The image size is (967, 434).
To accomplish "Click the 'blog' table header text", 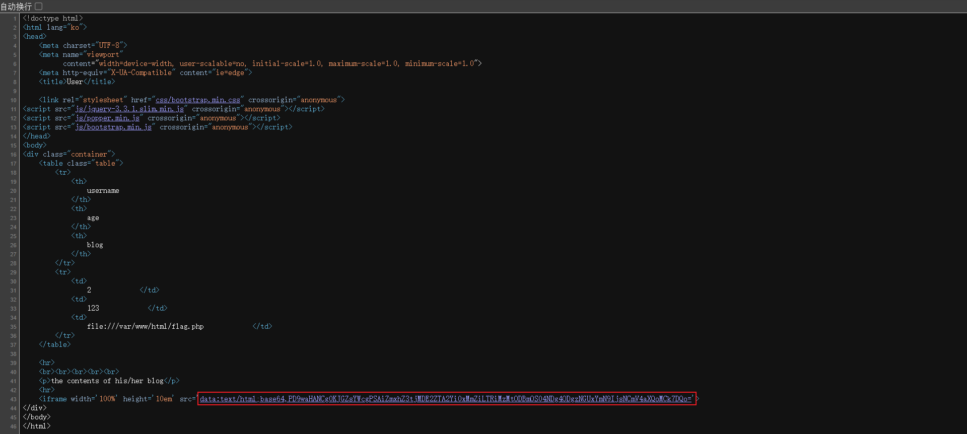I will (x=95, y=245).
